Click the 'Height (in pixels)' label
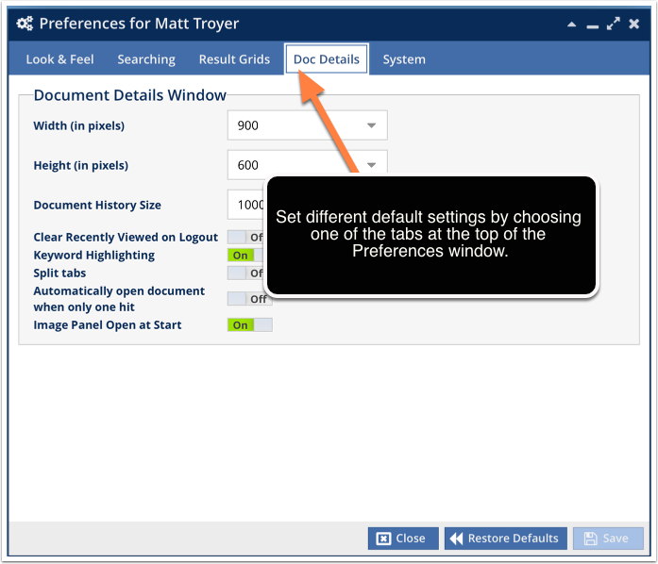Viewport: 658px width, 564px height. pos(81,165)
